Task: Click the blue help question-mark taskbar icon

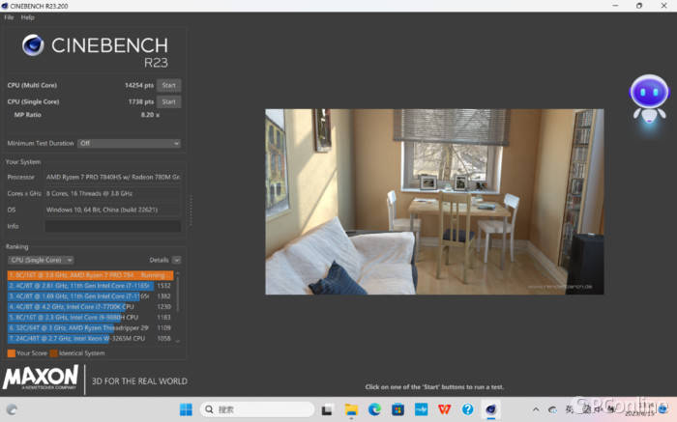Action: [x=468, y=409]
